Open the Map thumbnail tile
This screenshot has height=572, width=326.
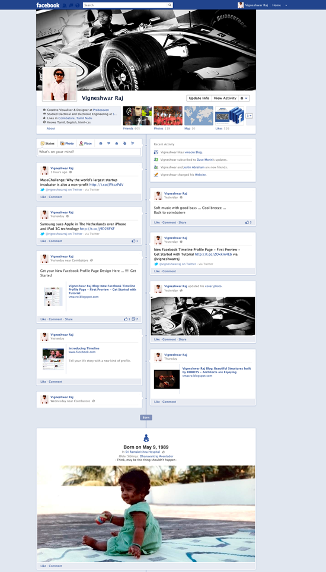(x=199, y=116)
